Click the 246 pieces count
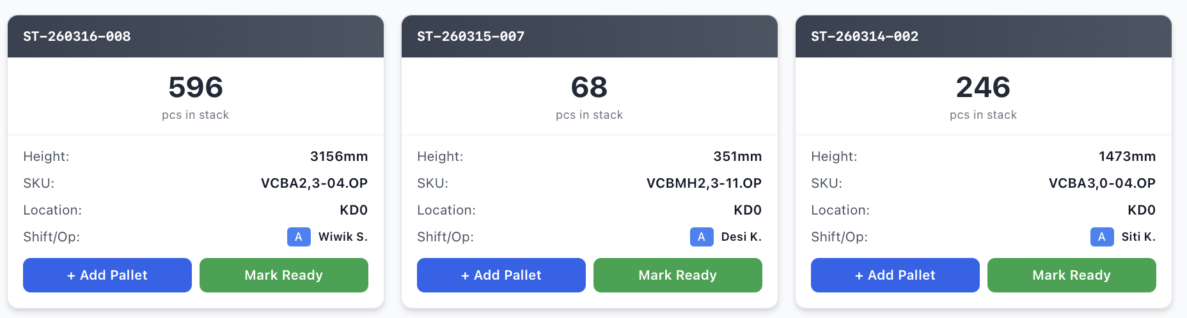1187x318 pixels. (x=983, y=87)
